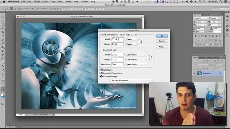Open the Essentials workspace dropdown
Screen dimensions: 230x129
pyautogui.click(x=221, y=9)
